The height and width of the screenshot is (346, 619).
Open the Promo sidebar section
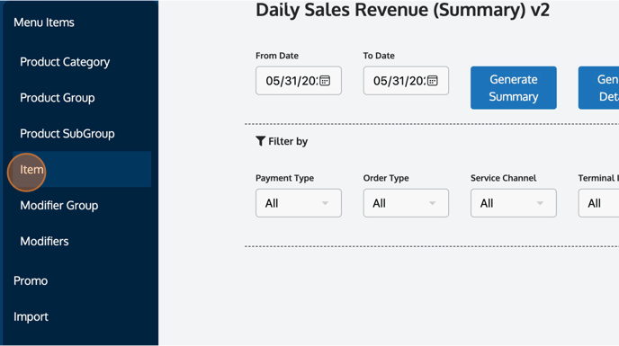click(x=31, y=281)
